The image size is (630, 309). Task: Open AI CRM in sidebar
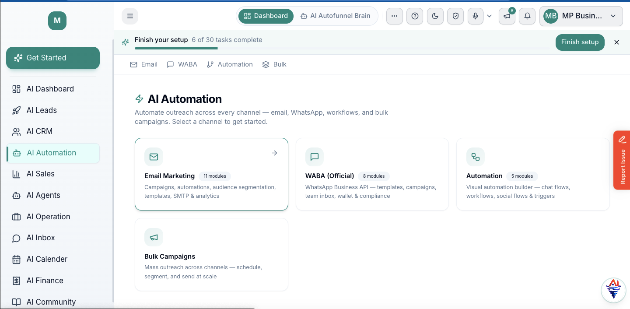[x=53, y=131]
